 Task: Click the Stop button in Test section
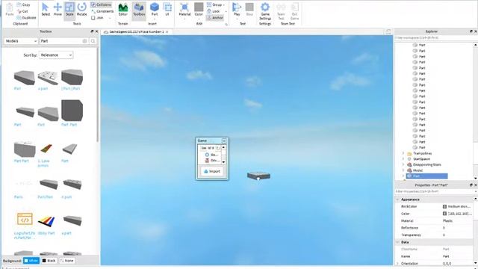(249, 9)
